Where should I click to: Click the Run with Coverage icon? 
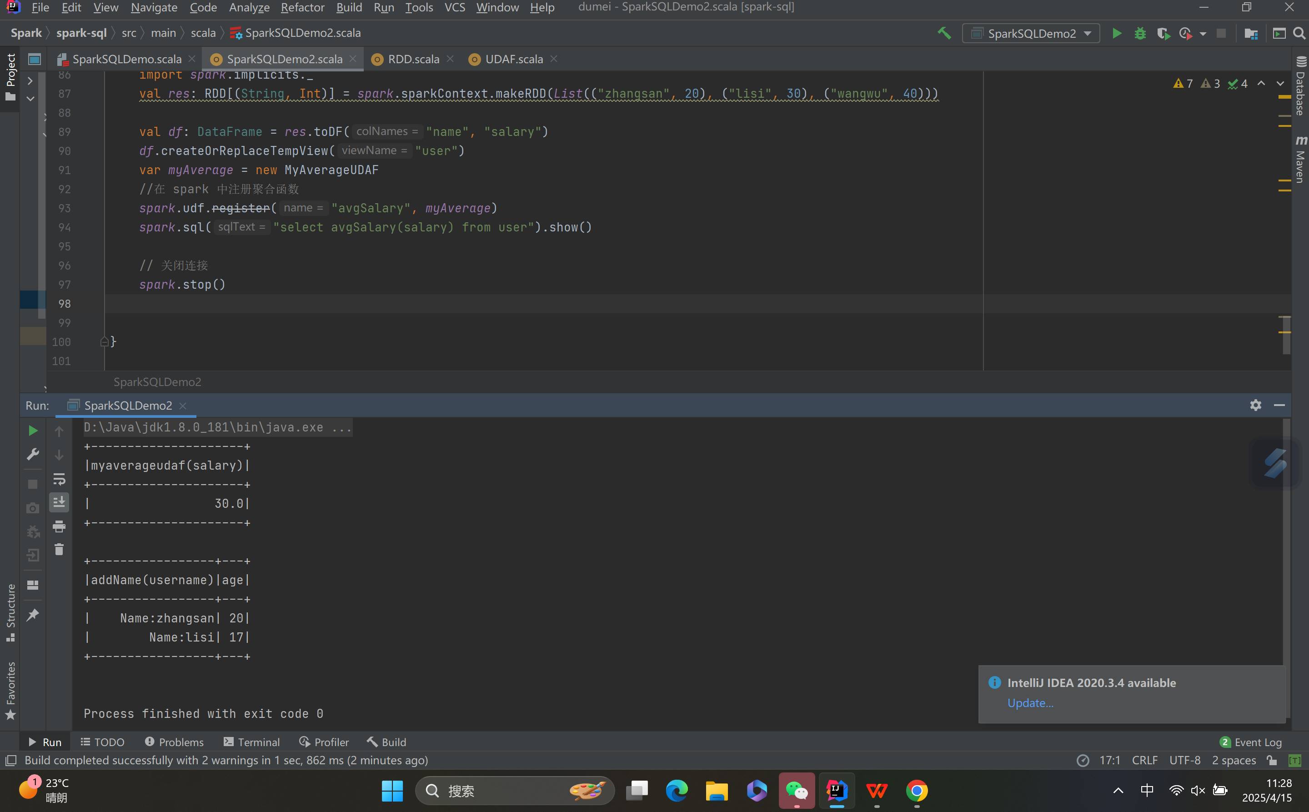click(1163, 33)
